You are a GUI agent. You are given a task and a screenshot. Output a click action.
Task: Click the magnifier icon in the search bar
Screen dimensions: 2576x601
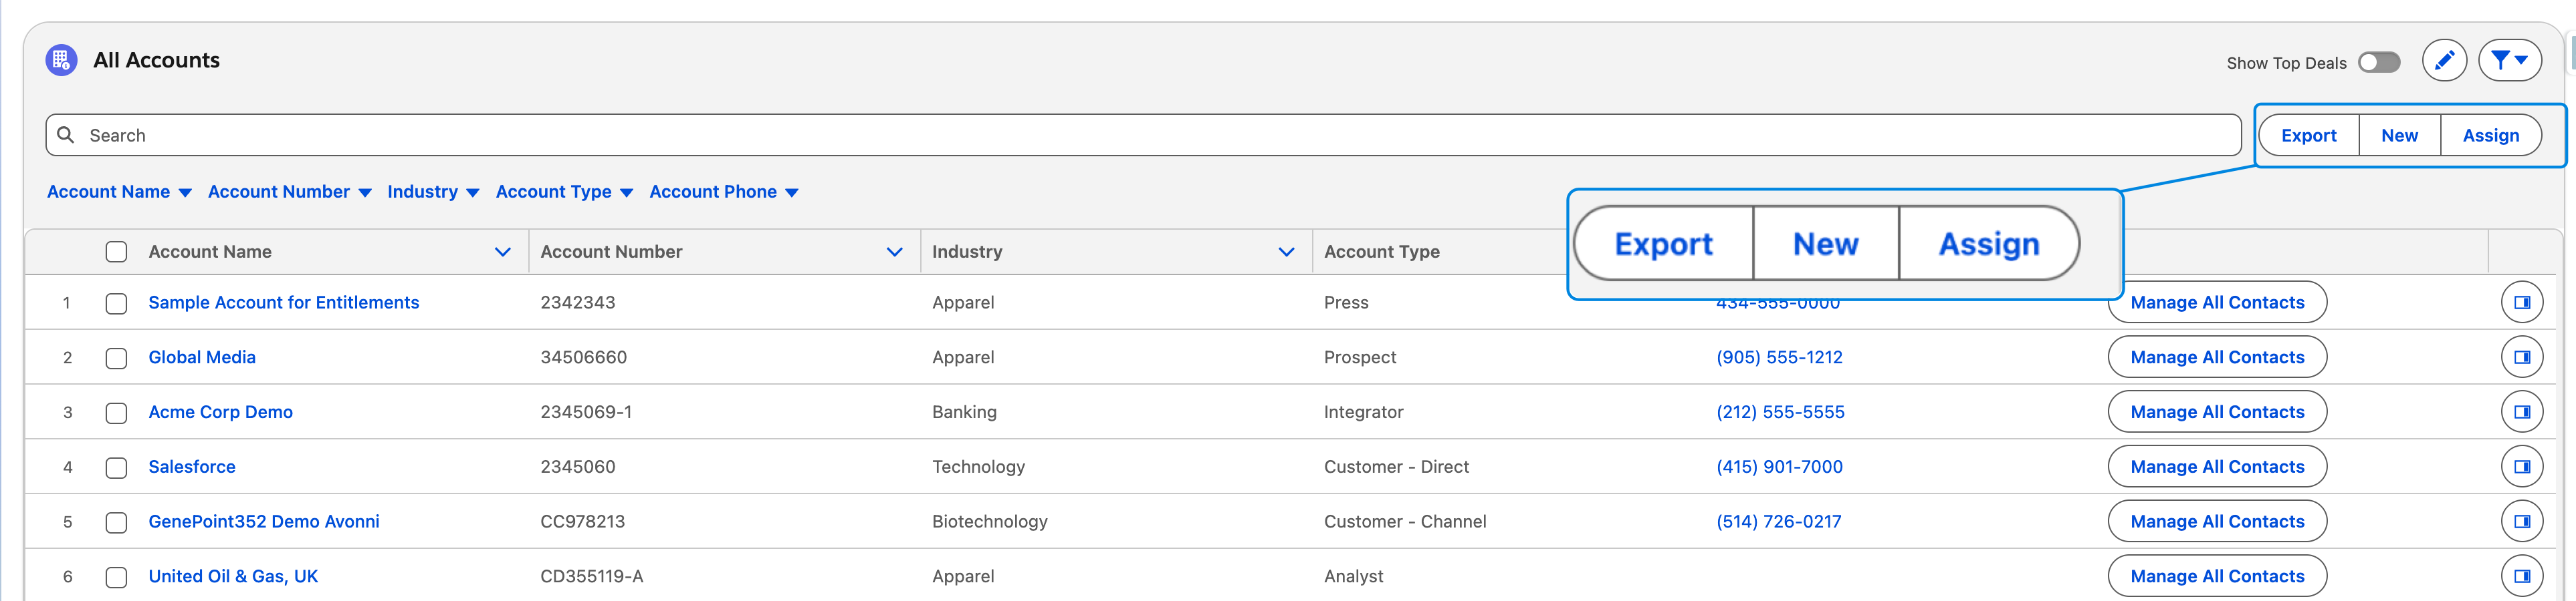click(66, 135)
